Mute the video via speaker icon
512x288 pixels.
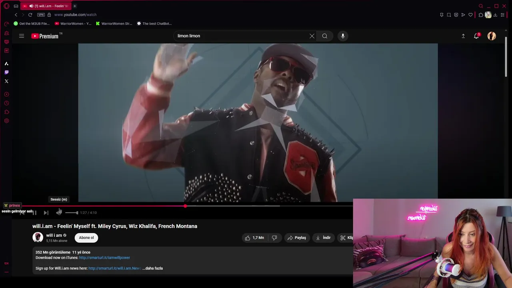click(x=59, y=212)
